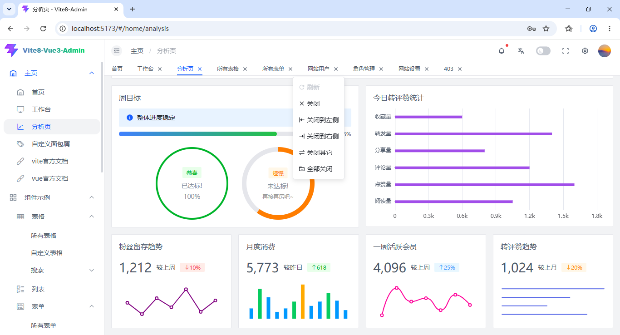
Task: Collapse the 主页 sidebar group
Action: point(92,73)
